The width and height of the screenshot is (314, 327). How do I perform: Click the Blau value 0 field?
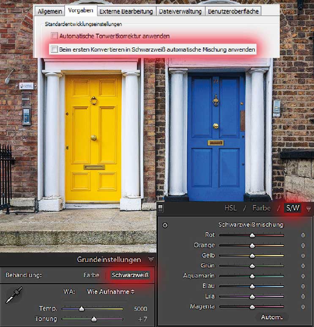(x=303, y=286)
